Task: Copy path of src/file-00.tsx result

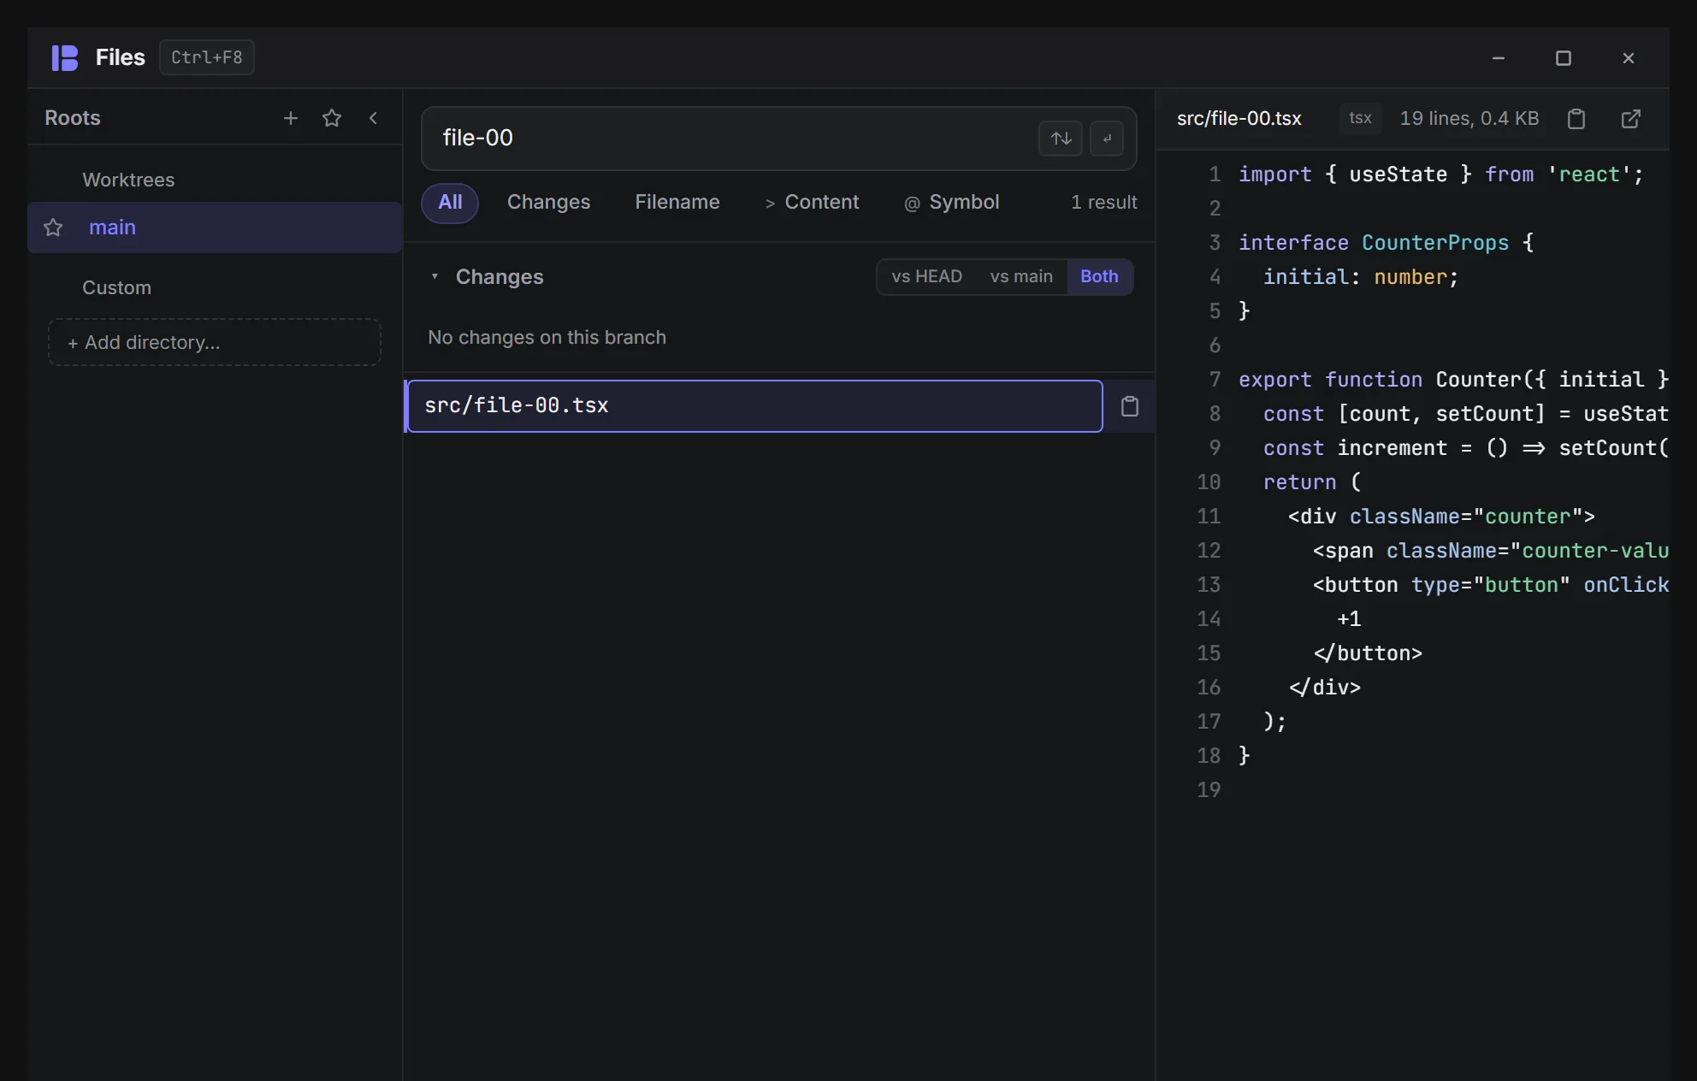Action: click(1130, 406)
